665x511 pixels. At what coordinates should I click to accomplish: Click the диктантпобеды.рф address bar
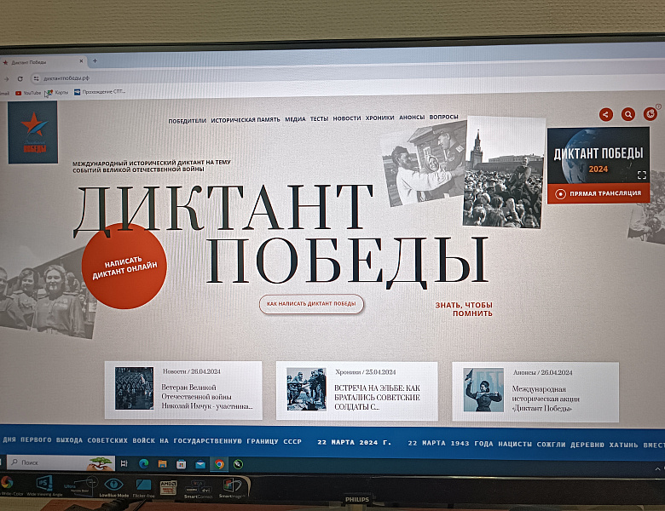tap(66, 78)
